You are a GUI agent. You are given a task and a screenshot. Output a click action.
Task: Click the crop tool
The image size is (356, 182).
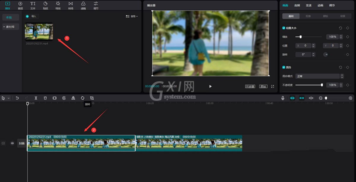(x=92, y=98)
